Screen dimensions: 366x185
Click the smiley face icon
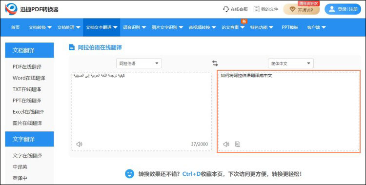(129, 174)
